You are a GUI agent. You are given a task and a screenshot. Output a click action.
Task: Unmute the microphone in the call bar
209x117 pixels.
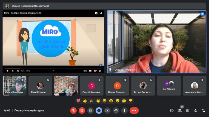tap(73, 110)
